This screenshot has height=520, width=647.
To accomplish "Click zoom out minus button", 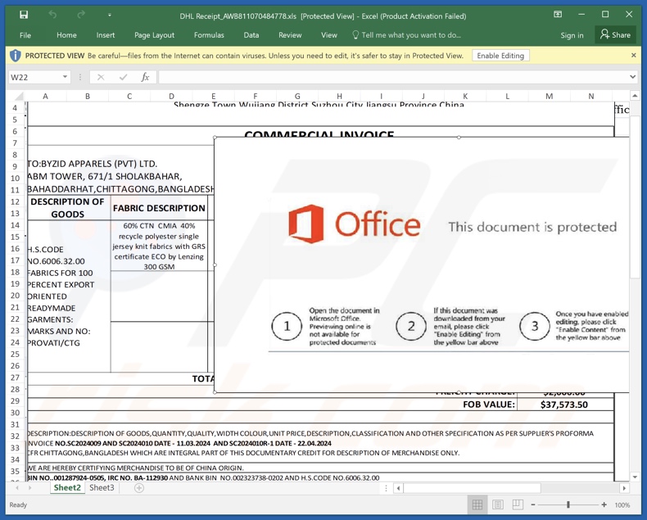I will click(x=533, y=504).
